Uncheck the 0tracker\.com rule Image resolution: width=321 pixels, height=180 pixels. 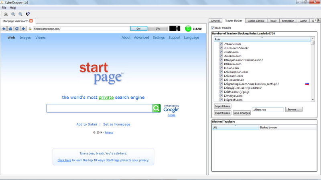[221, 56]
